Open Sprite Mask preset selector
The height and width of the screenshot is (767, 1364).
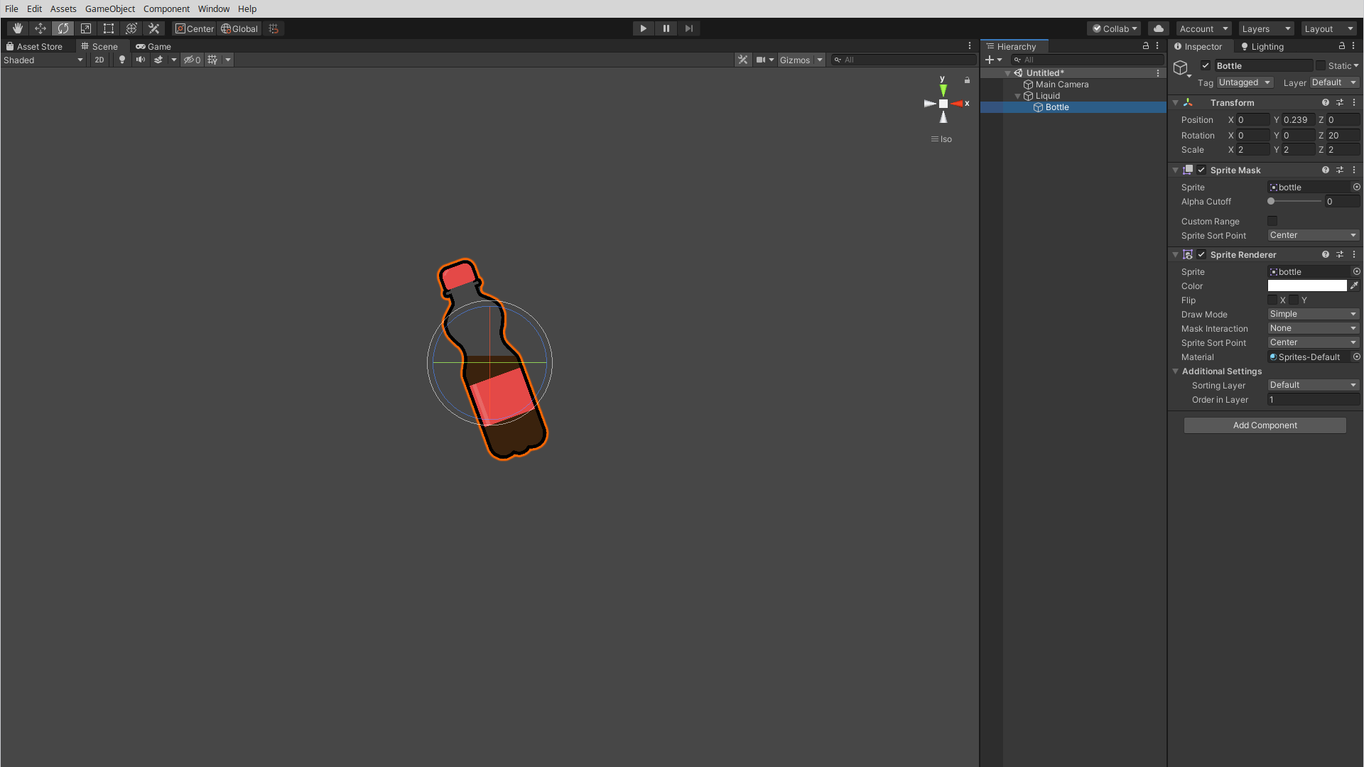point(1340,170)
